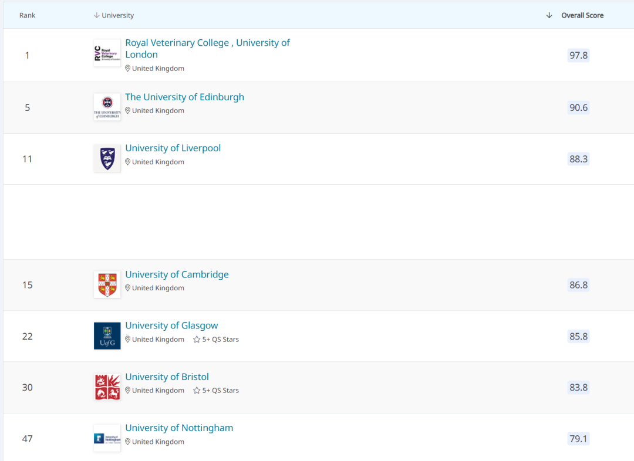Click the Royal Veterinary College logo
The height and width of the screenshot is (461, 634).
point(107,53)
